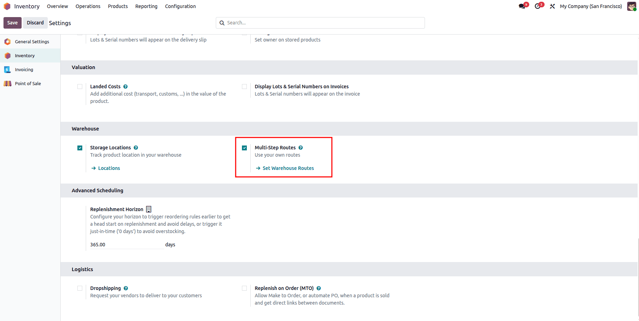
Task: Open the Inventory app home icon
Action: click(7, 6)
